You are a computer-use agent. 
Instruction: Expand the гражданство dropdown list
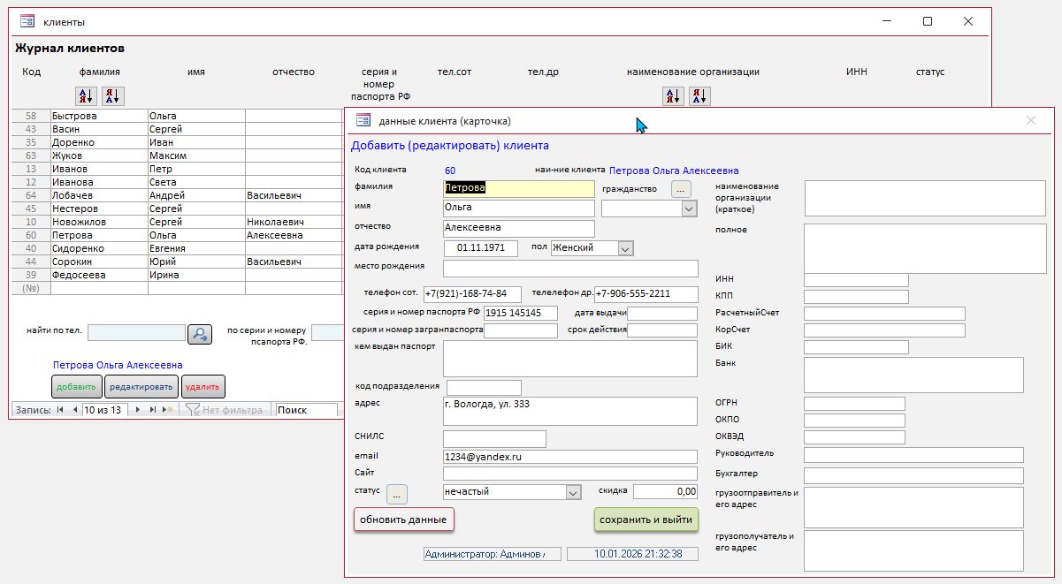[690, 209]
